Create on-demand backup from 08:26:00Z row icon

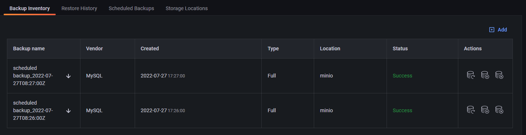tap(485, 110)
